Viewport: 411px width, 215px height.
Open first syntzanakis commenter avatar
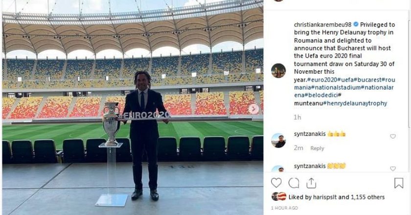278,141
